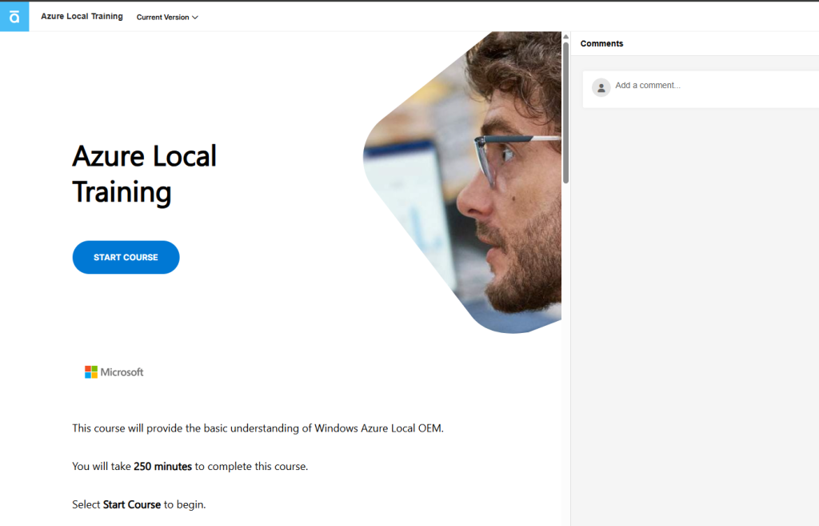This screenshot has height=526, width=819.
Task: Click the course description sentence about Windows Azure Local OEM
Action: tap(258, 428)
